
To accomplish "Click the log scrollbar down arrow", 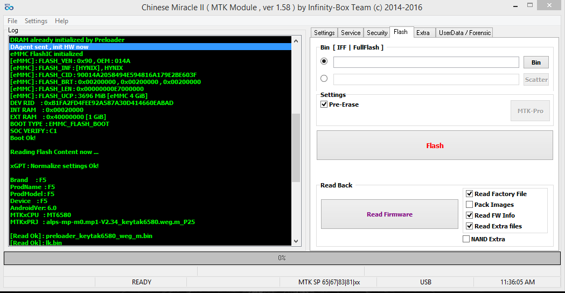I will point(296,241).
